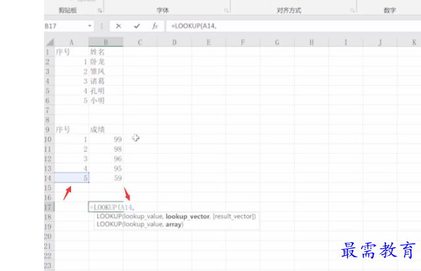Click cell A6 with value 5
This screenshot has height=271, width=421.
72,101
